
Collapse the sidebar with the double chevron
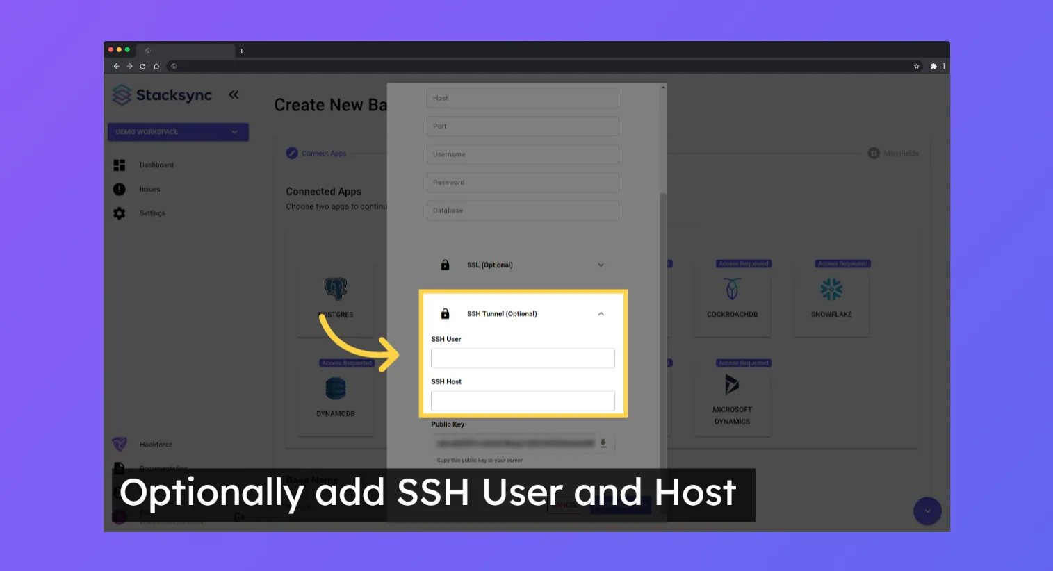tap(234, 94)
